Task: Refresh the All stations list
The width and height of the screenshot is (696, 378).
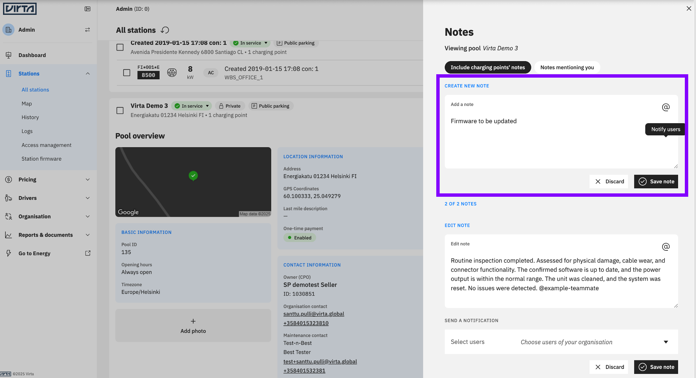Action: (165, 30)
